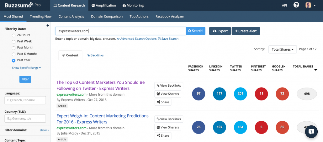
Task: Click the Export button
Action: (220, 31)
